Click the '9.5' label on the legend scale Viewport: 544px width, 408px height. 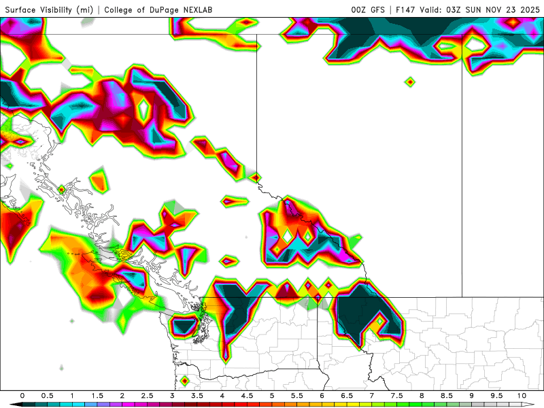pos(497,396)
